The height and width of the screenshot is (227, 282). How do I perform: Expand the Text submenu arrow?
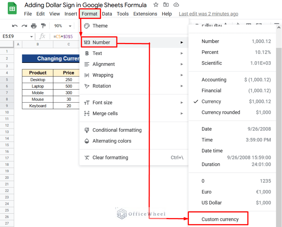(182, 53)
